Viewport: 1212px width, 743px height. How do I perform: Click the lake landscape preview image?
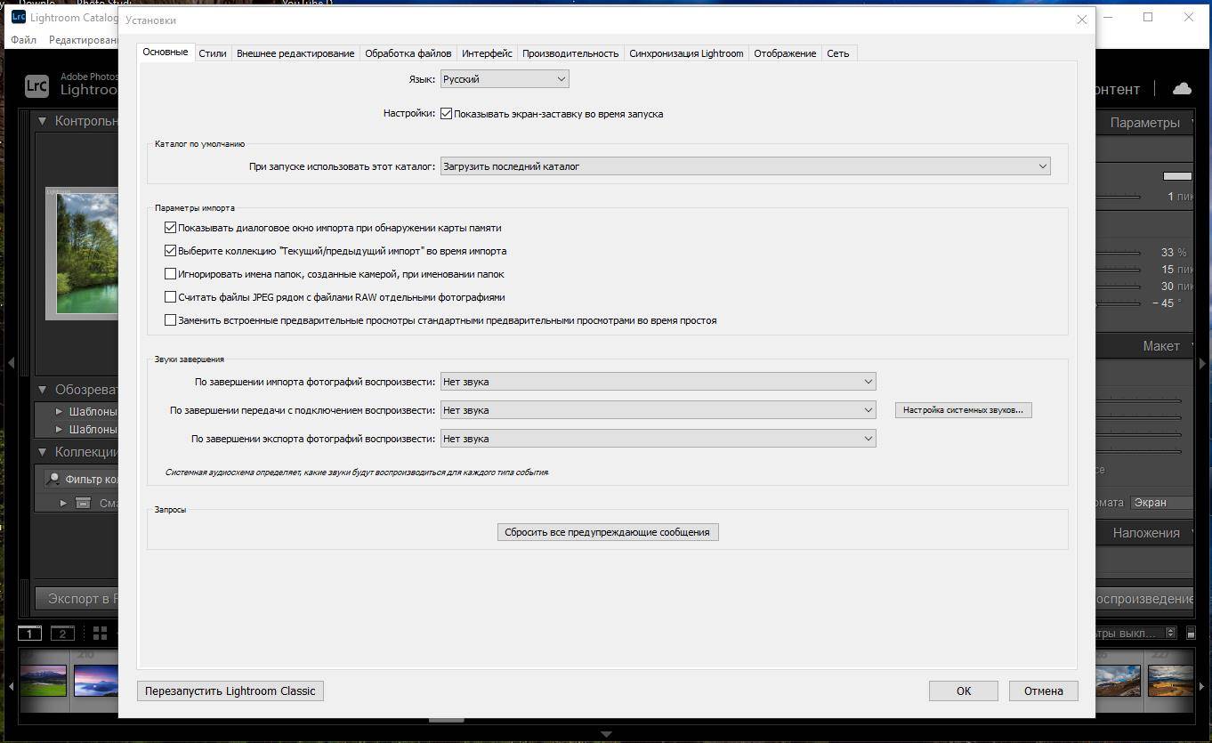[87, 253]
